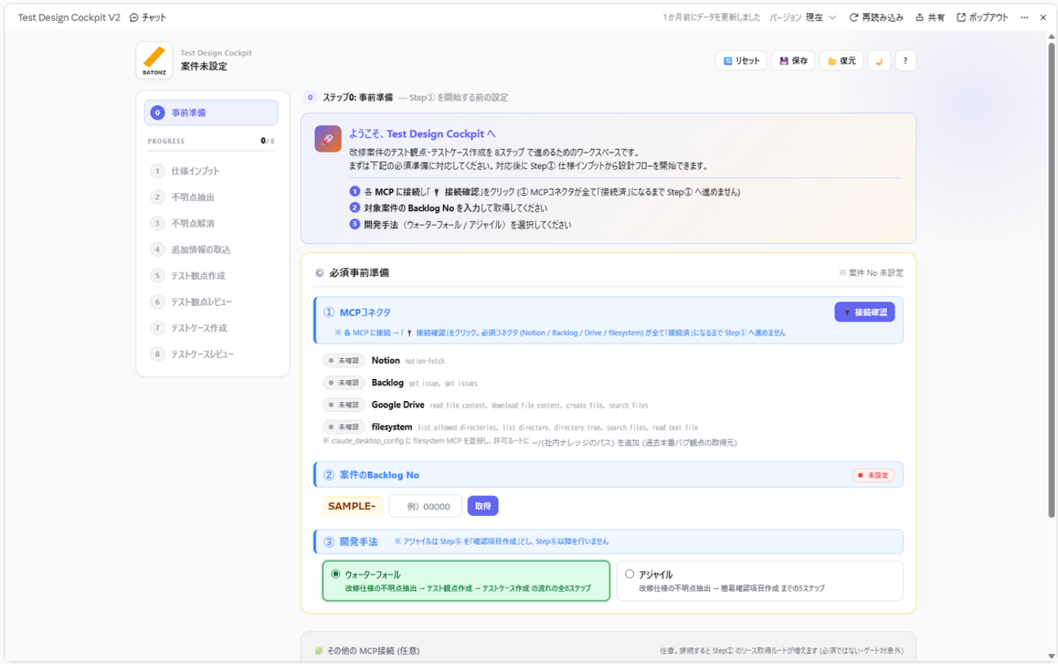Click the red 未設定 status badge
Screen dimensions: 1058x664
click(873, 475)
